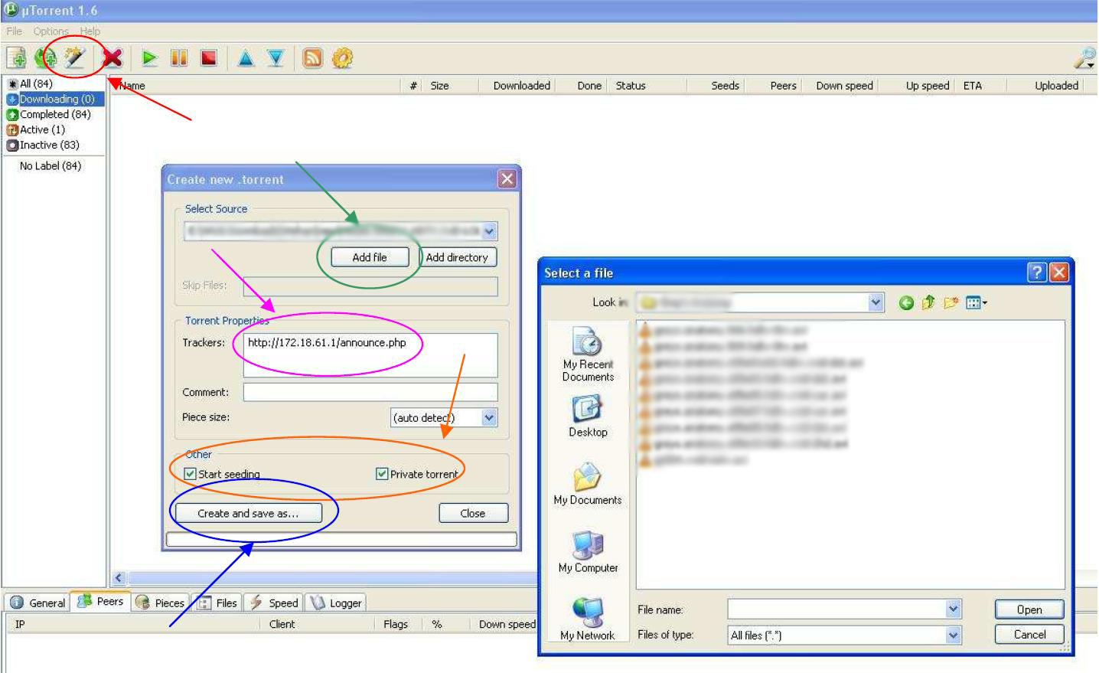Open the Piece size dropdown
Viewport: 1099px width, 673px height.
tap(490, 417)
